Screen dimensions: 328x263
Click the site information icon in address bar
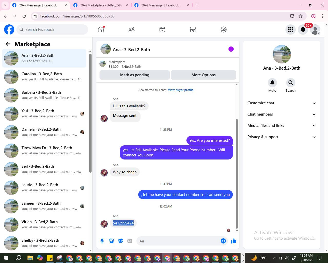tap(35, 16)
